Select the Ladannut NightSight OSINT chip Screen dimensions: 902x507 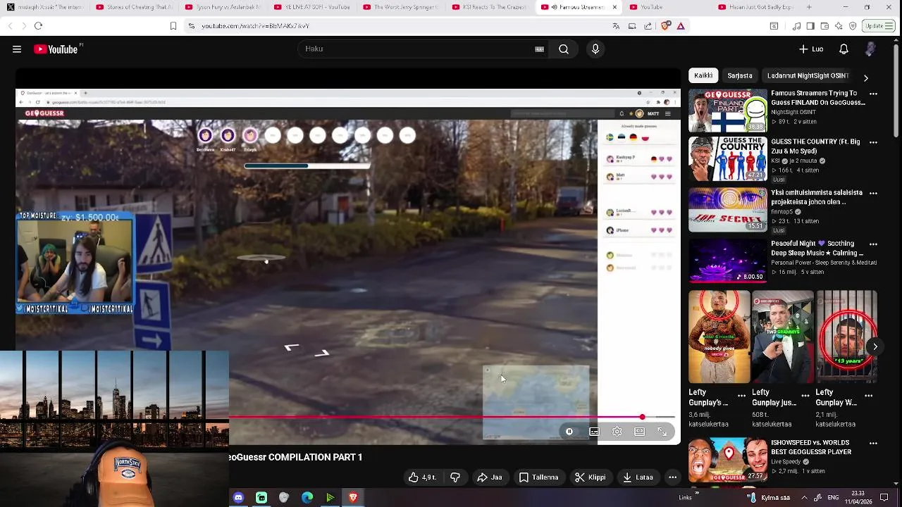pyautogui.click(x=808, y=75)
